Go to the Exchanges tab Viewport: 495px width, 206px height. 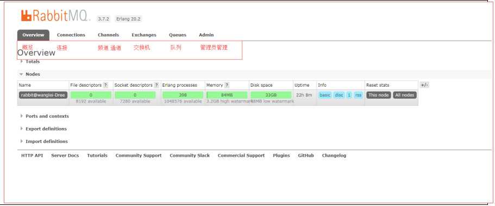click(x=144, y=35)
